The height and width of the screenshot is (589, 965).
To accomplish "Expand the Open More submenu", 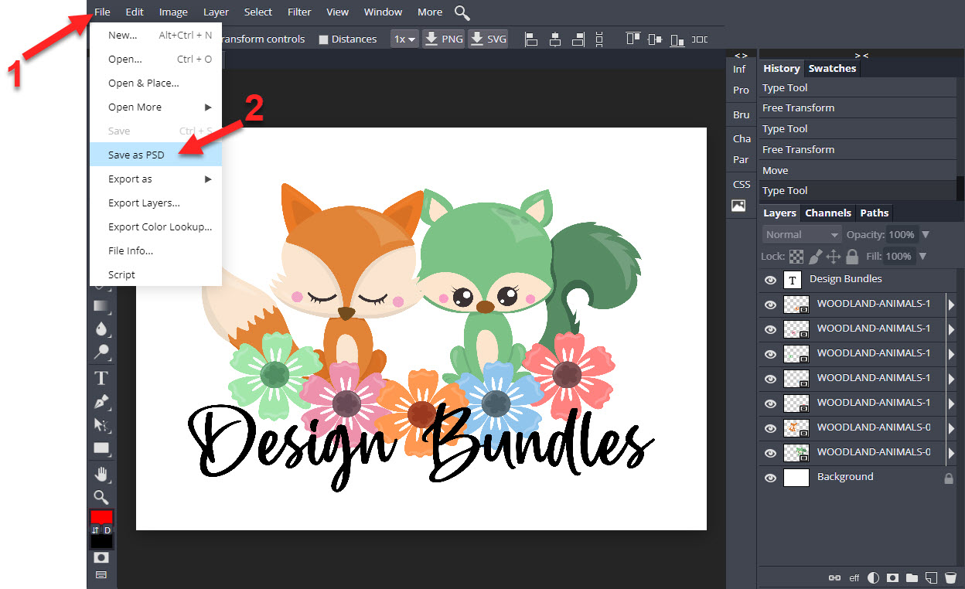I will pos(155,107).
